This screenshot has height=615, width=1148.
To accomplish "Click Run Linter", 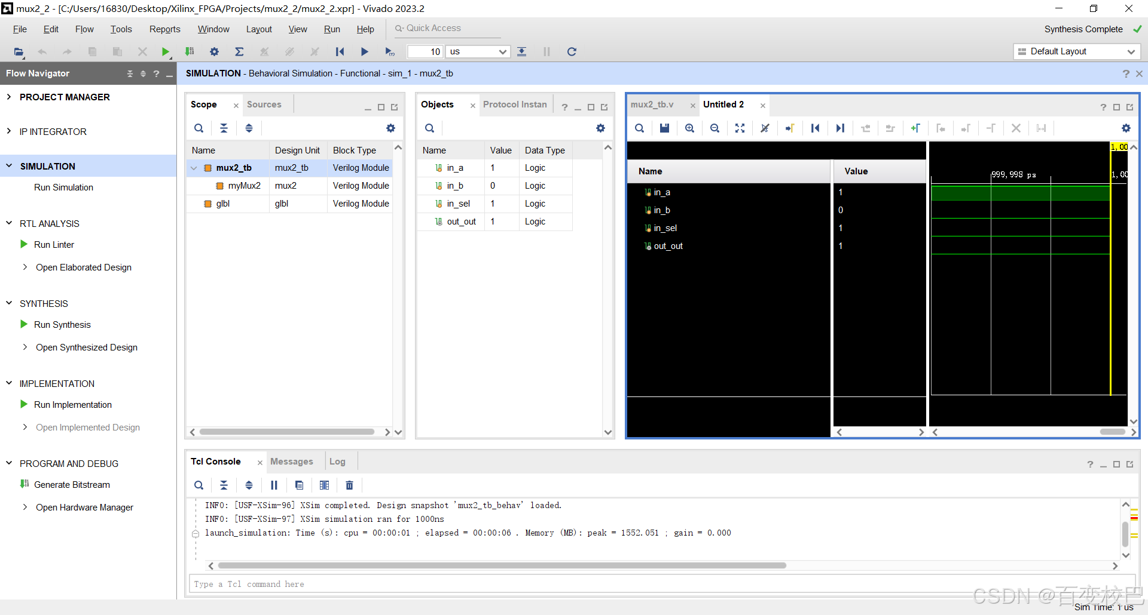I will pyautogui.click(x=54, y=245).
